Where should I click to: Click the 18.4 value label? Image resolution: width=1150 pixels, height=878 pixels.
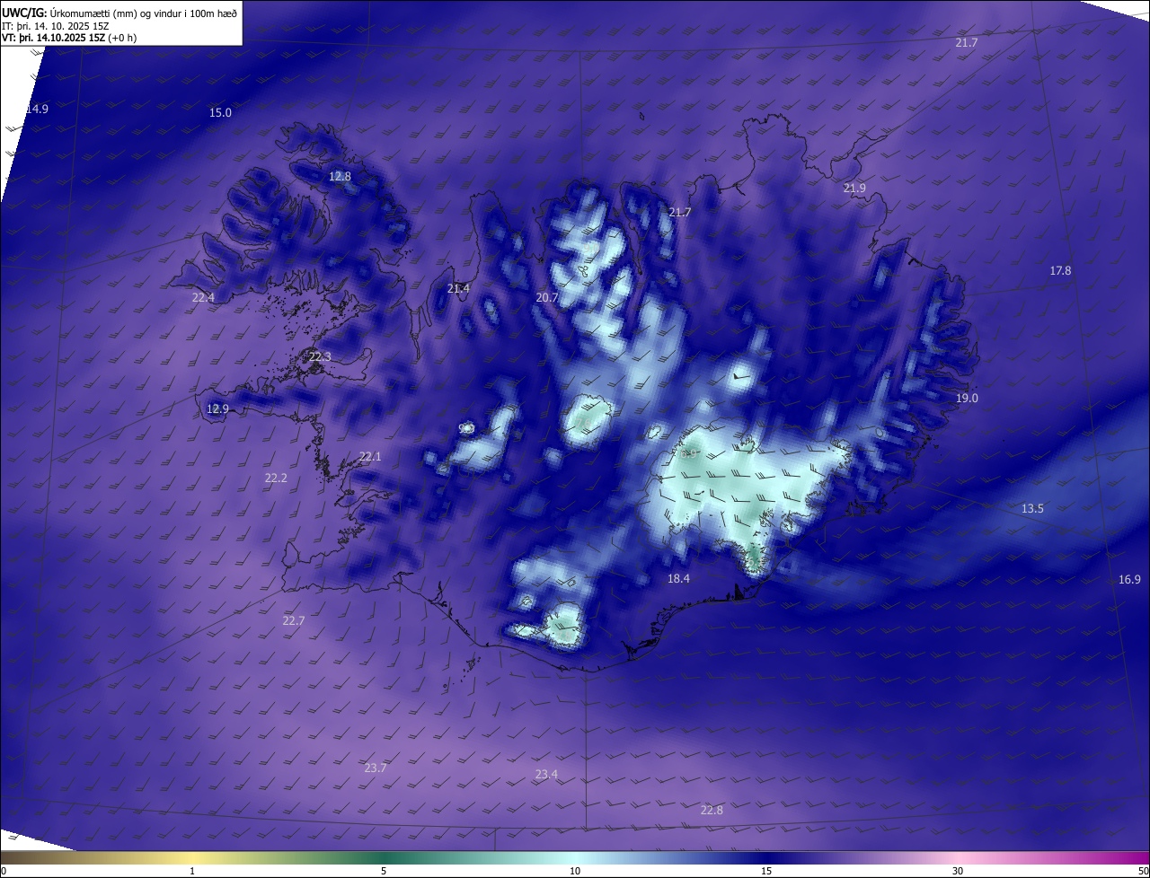point(678,578)
